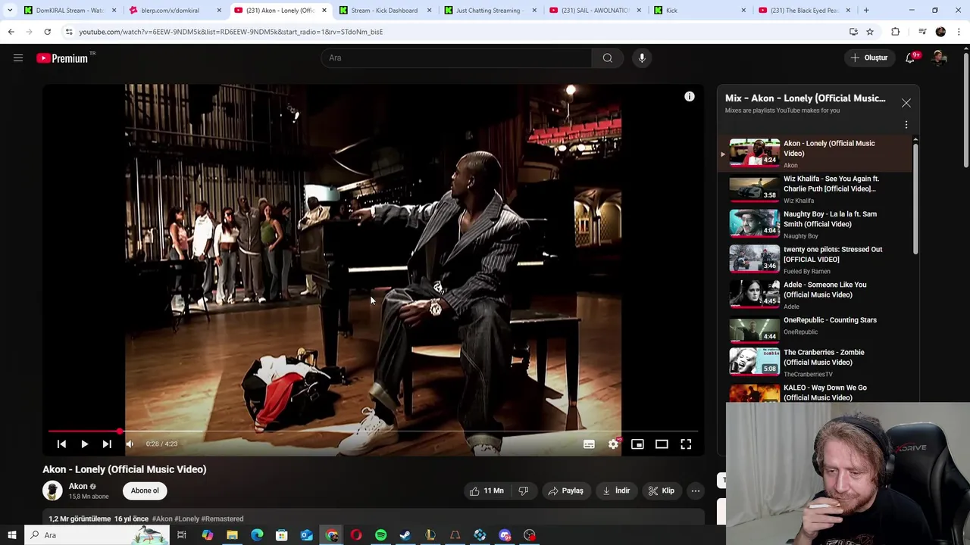This screenshot has height=545, width=970.
Task: Open browser extensions puzzle icon
Action: (x=896, y=32)
